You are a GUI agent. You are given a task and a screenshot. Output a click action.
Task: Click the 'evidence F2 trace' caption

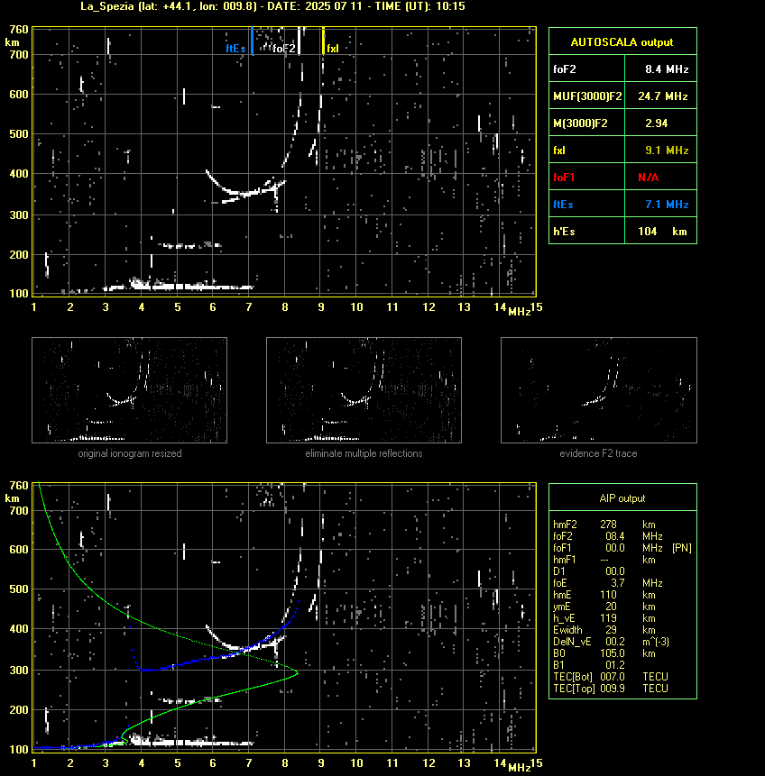point(598,453)
